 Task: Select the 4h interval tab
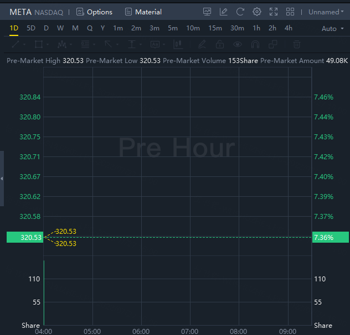point(289,28)
